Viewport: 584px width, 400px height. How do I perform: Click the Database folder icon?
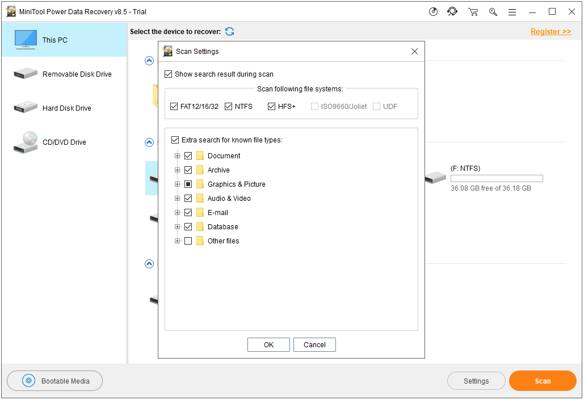[x=200, y=226]
